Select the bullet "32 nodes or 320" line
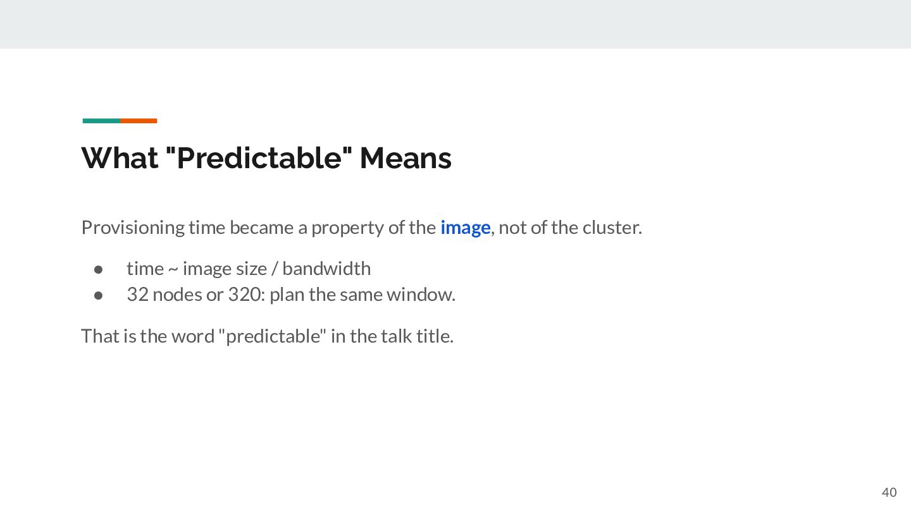The width and height of the screenshot is (911, 512). [x=291, y=295]
